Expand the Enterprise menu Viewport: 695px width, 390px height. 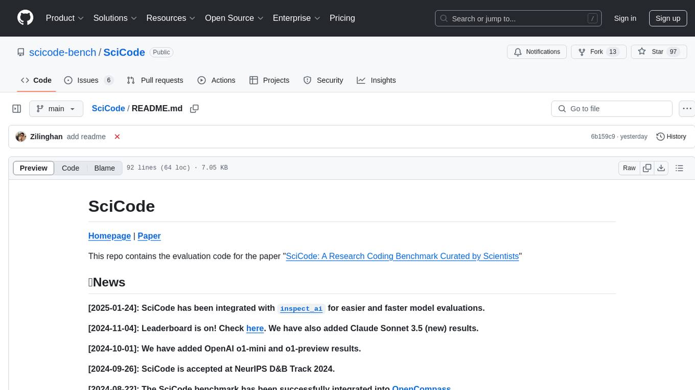pos(296,18)
